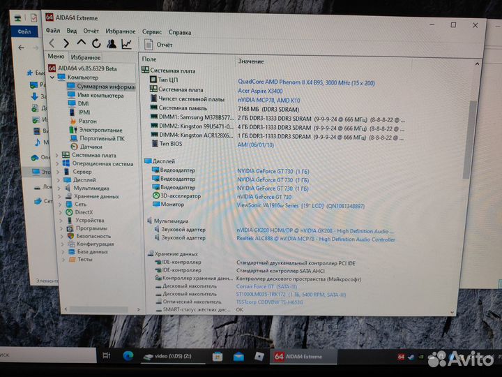Open Realtek ALC888 audio controller link

pyautogui.click(x=316, y=239)
